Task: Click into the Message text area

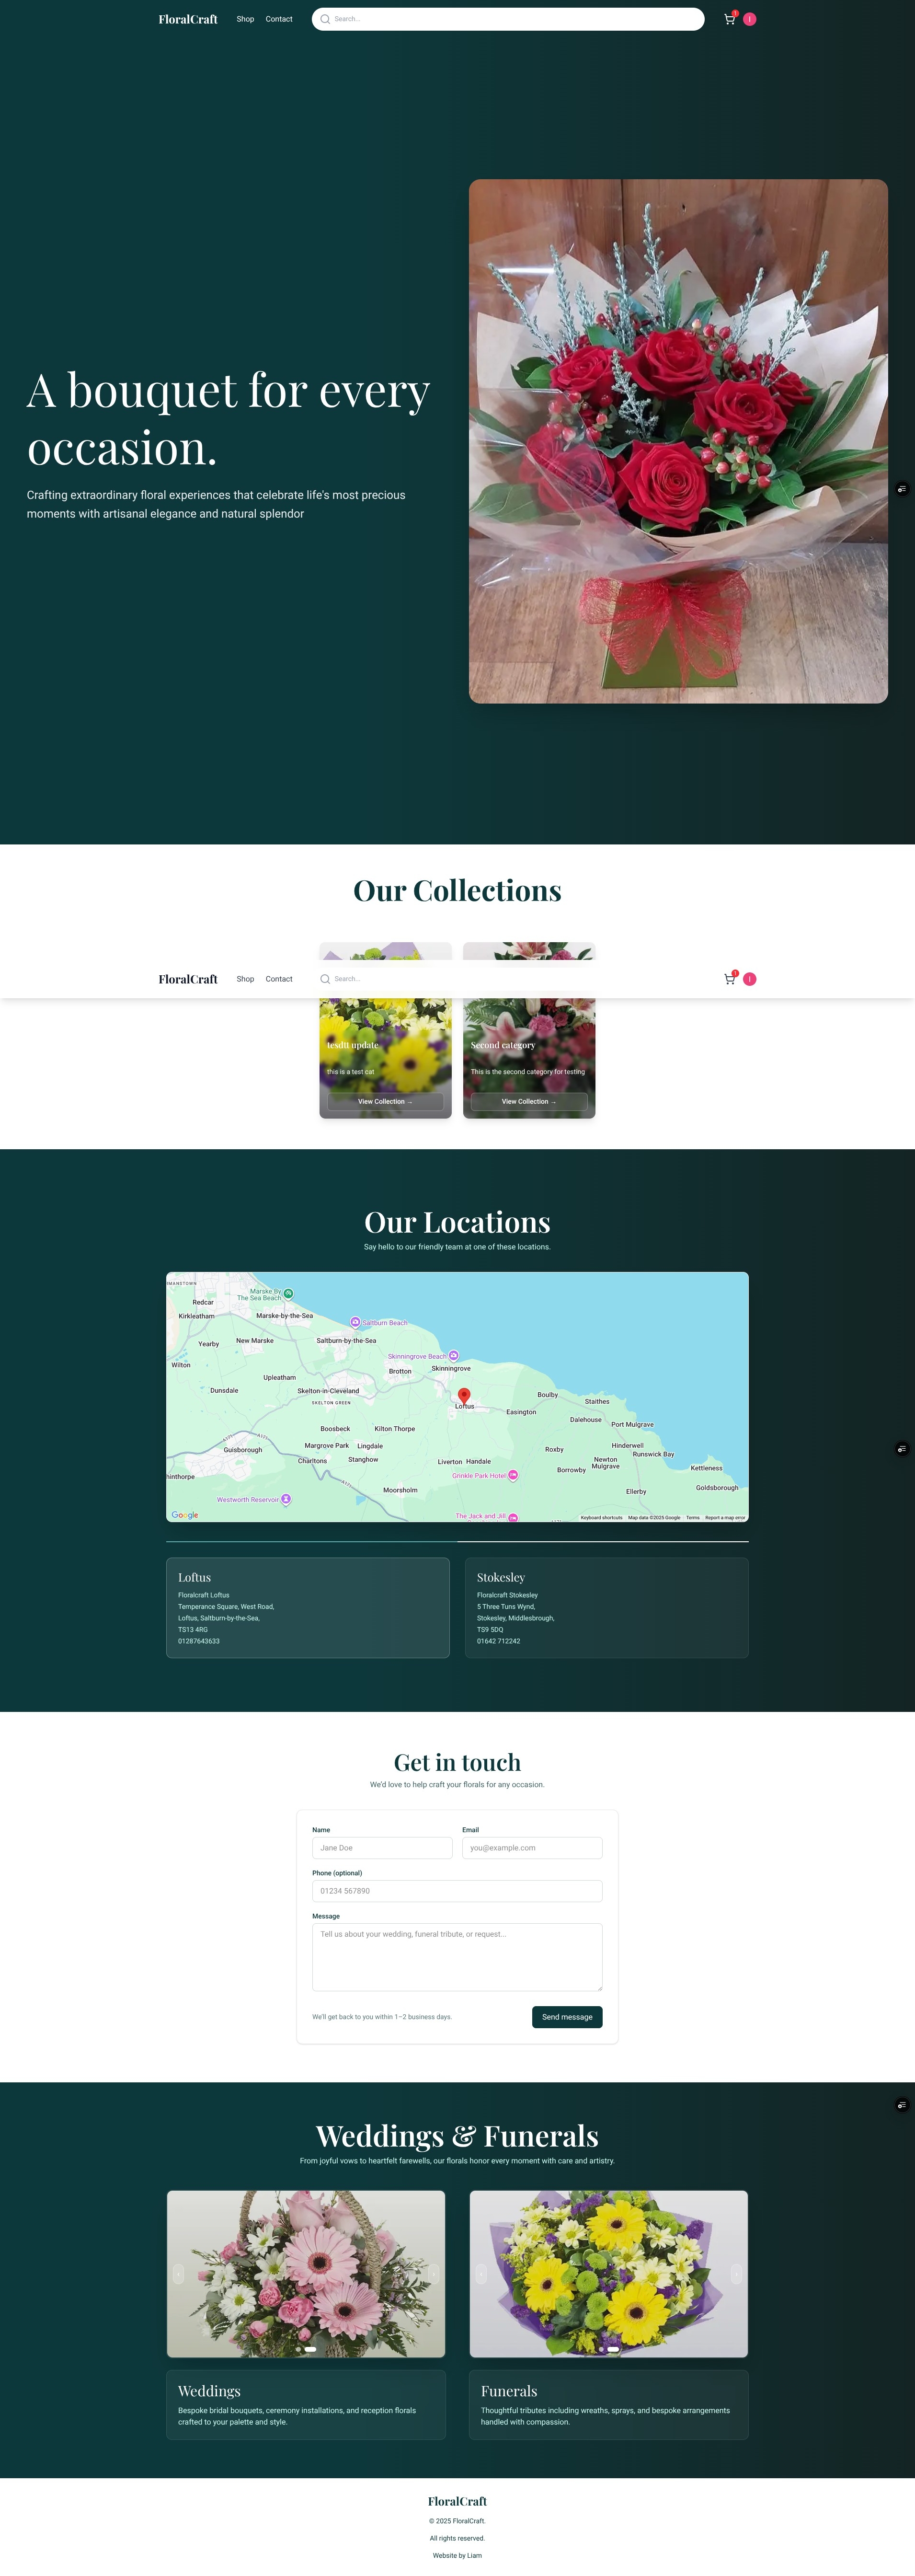Action: point(457,1956)
